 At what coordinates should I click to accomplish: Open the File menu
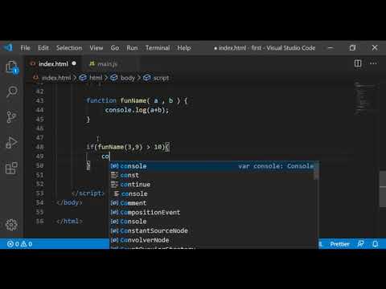pos(25,48)
